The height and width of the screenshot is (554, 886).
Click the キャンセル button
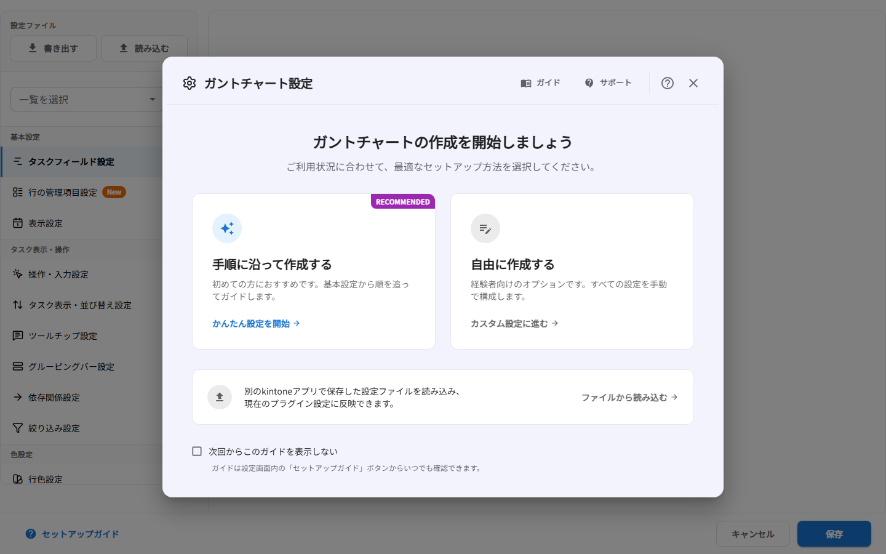pyautogui.click(x=753, y=534)
